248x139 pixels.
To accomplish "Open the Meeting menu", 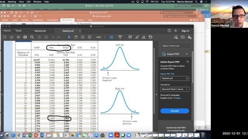I will pyautogui.click(x=12, y=2).
